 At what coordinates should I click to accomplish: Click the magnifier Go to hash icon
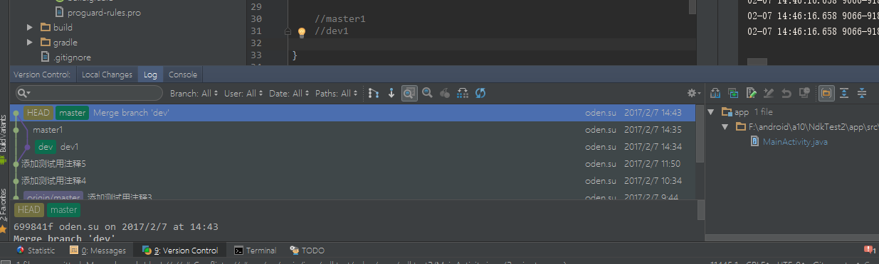[x=427, y=93]
